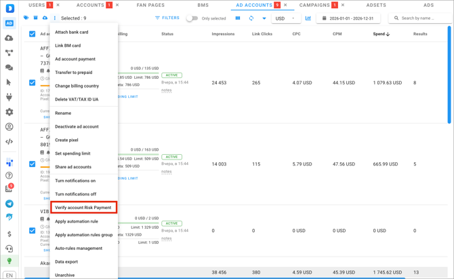454x279 pixels.
Task: Open the settings gear in the sidebar
Action: tap(9, 112)
